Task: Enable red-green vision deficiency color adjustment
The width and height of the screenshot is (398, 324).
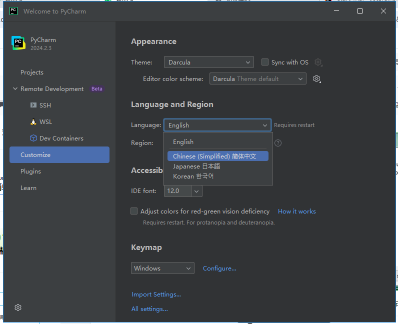Action: pos(134,211)
